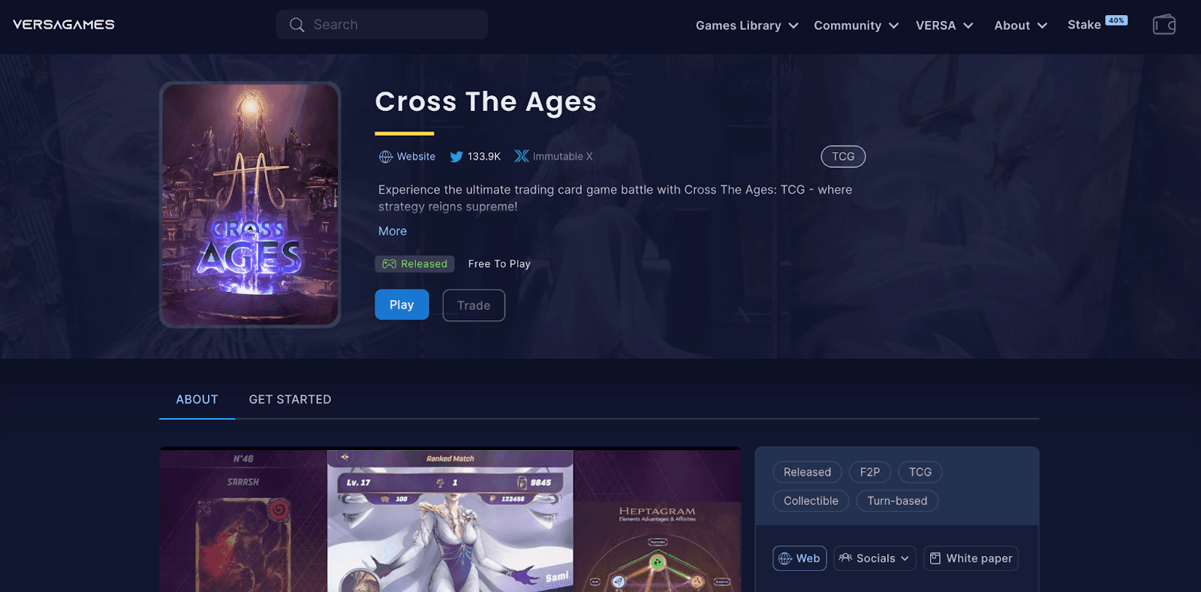The image size is (1201, 592).
Task: Open the Socials dropdown
Action: (874, 558)
